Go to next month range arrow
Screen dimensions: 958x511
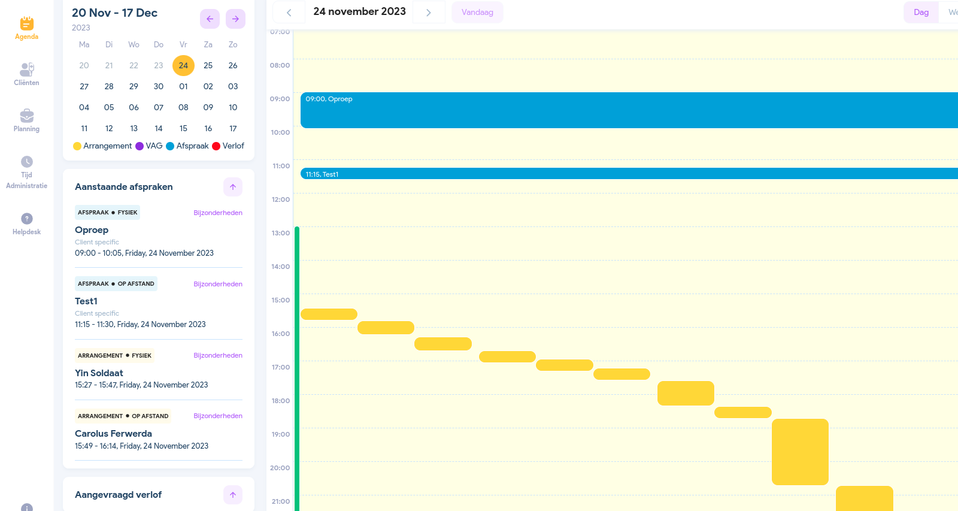[235, 19]
